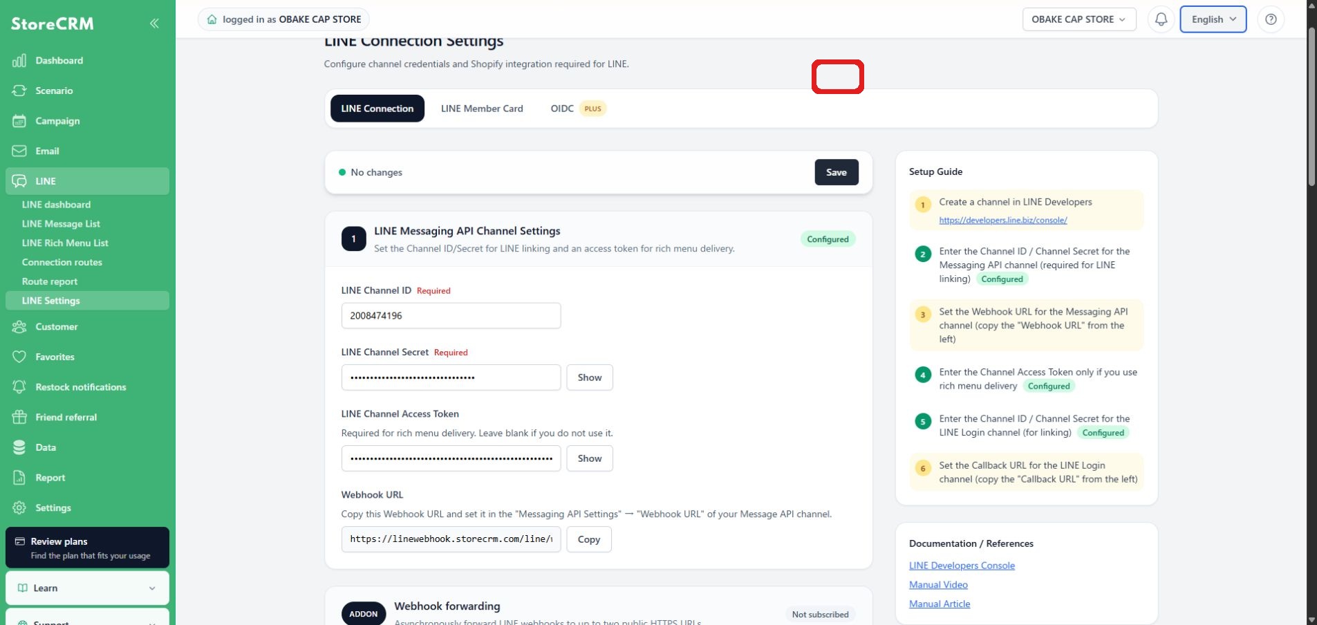Click the LINE Channel ID input field
Viewport: 1317px width, 625px height.
click(451, 316)
